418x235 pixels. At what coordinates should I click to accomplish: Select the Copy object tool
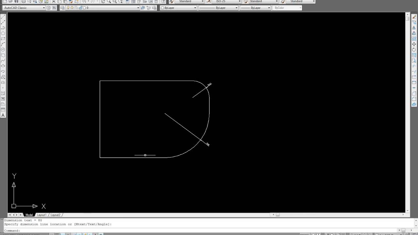coord(414,23)
